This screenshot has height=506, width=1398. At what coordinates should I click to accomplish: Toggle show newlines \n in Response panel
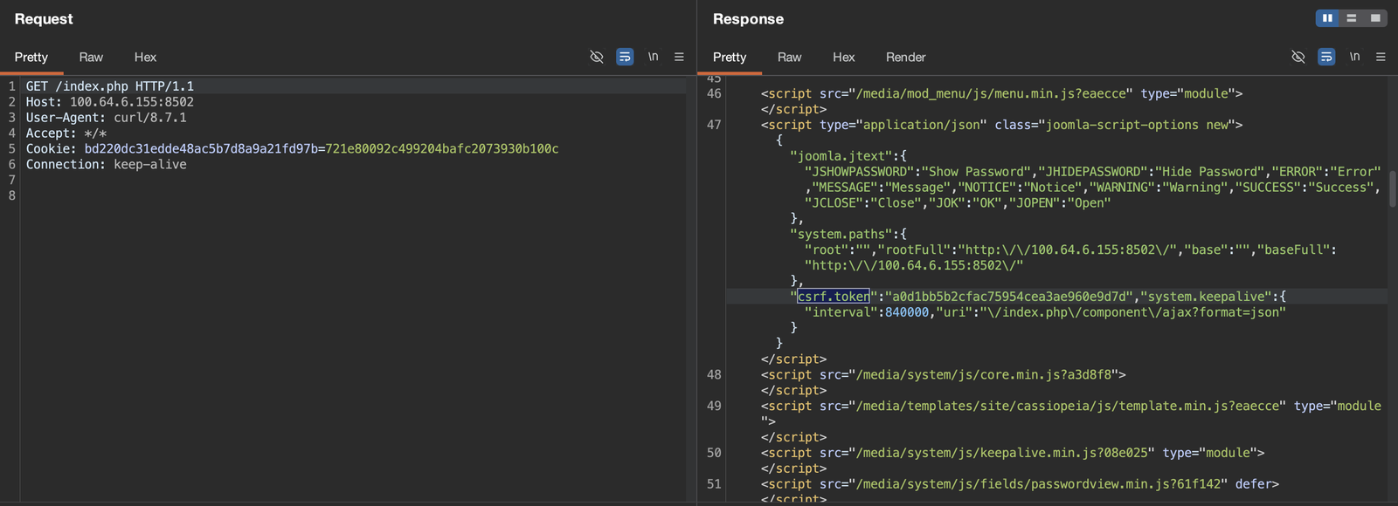[1354, 57]
